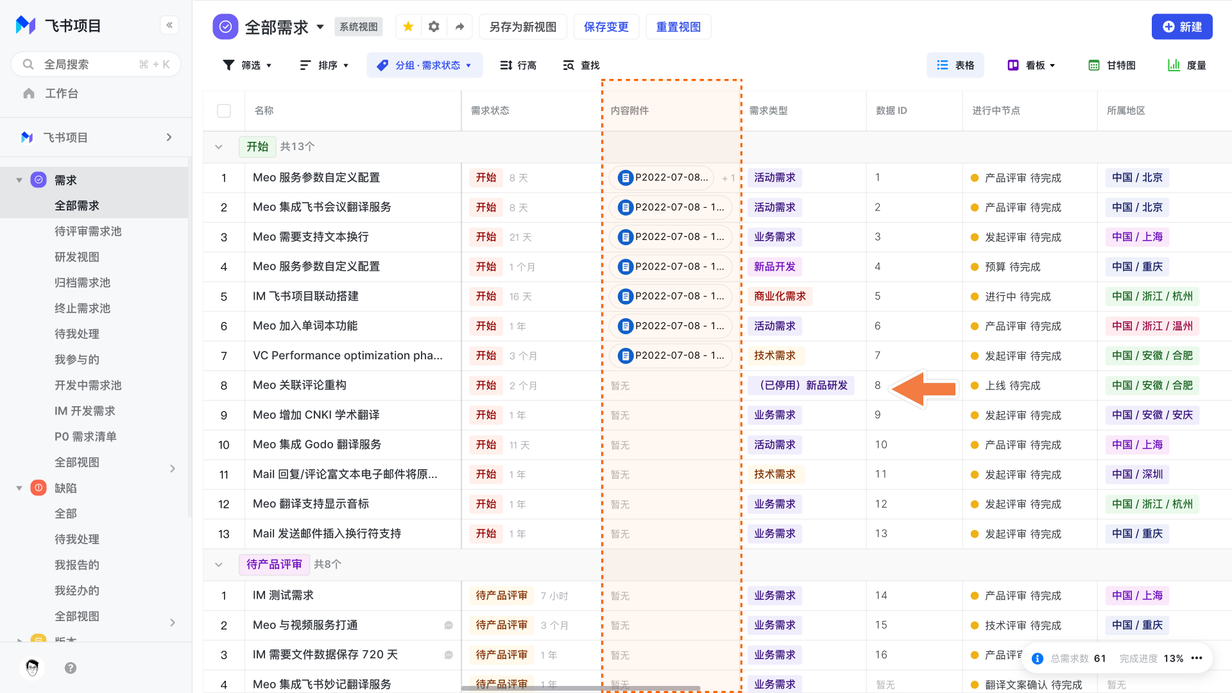Viewport: 1232px width, 693px height.
Task: Click the info icon beside 总需求数
Action: (1037, 658)
